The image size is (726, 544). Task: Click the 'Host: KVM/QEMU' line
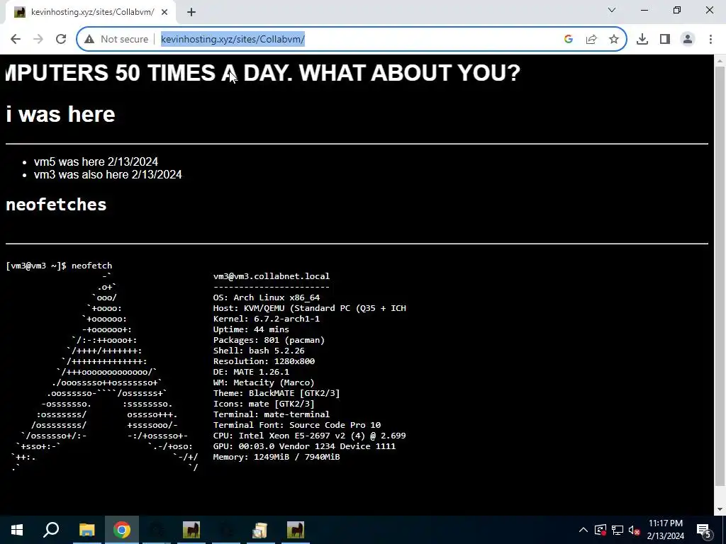coord(309,308)
